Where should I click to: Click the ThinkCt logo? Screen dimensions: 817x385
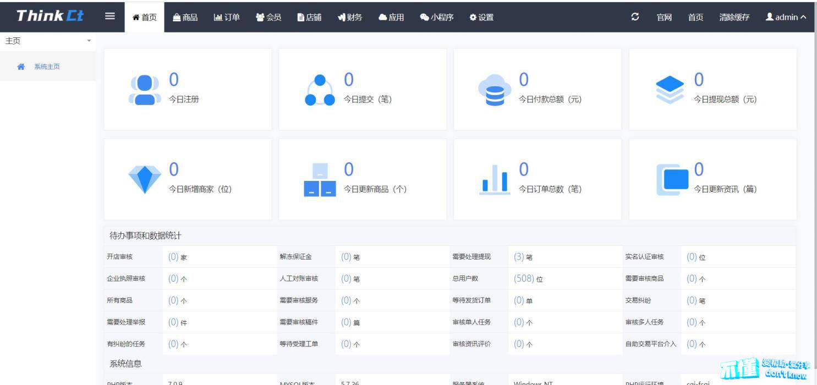(50, 16)
